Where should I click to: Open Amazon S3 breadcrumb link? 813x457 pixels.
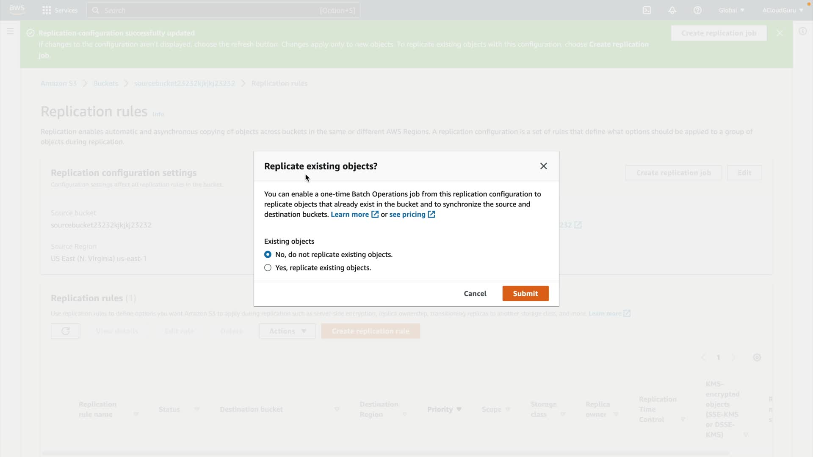click(x=58, y=83)
